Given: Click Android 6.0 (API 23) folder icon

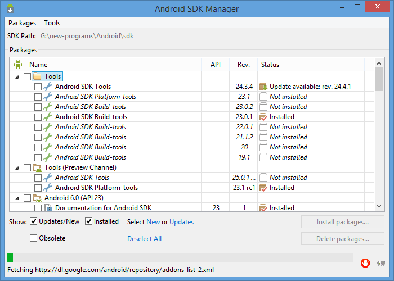Looking at the screenshot, I should pos(37,198).
